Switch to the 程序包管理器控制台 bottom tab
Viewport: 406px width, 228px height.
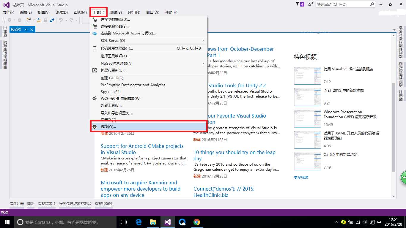click(x=75, y=204)
